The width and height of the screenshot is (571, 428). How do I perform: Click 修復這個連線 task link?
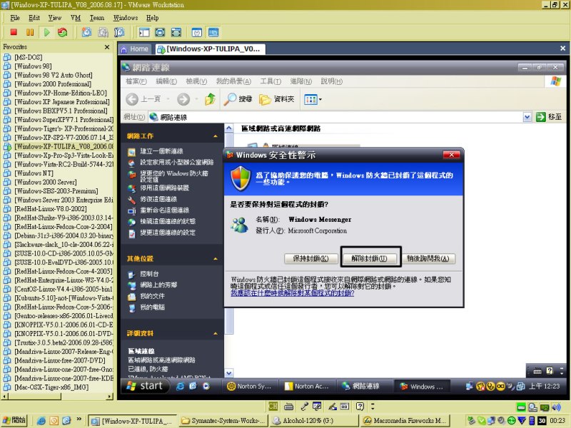[x=158, y=199]
